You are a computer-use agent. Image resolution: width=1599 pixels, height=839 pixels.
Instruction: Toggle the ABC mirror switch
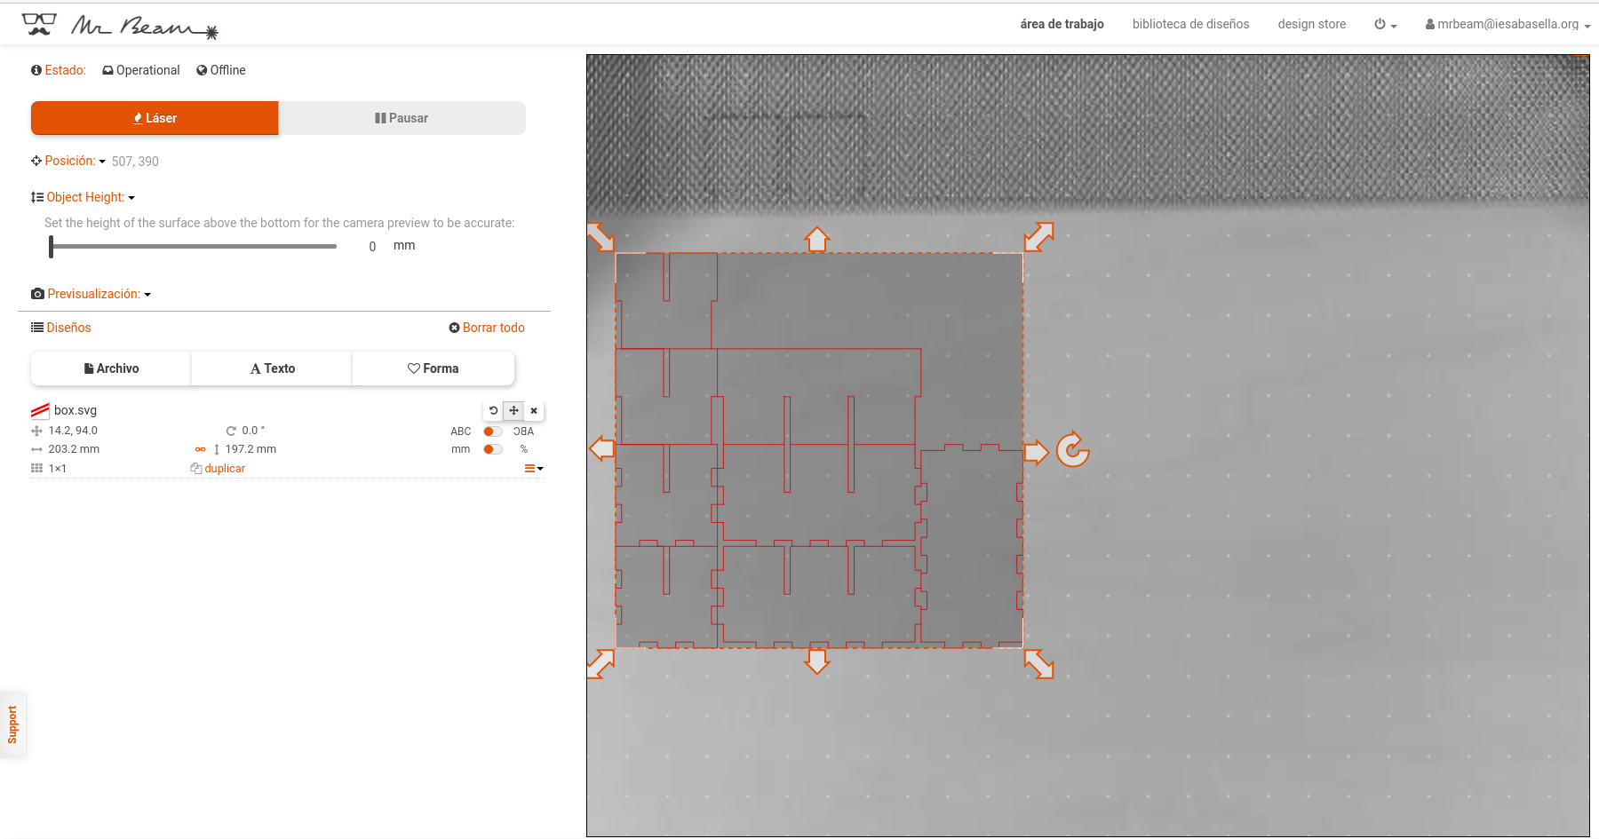click(x=492, y=431)
